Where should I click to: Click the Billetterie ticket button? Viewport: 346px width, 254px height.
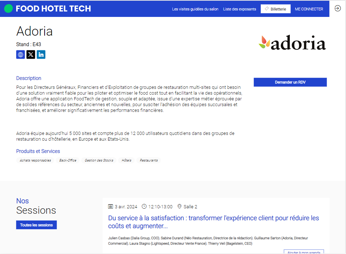275,9
